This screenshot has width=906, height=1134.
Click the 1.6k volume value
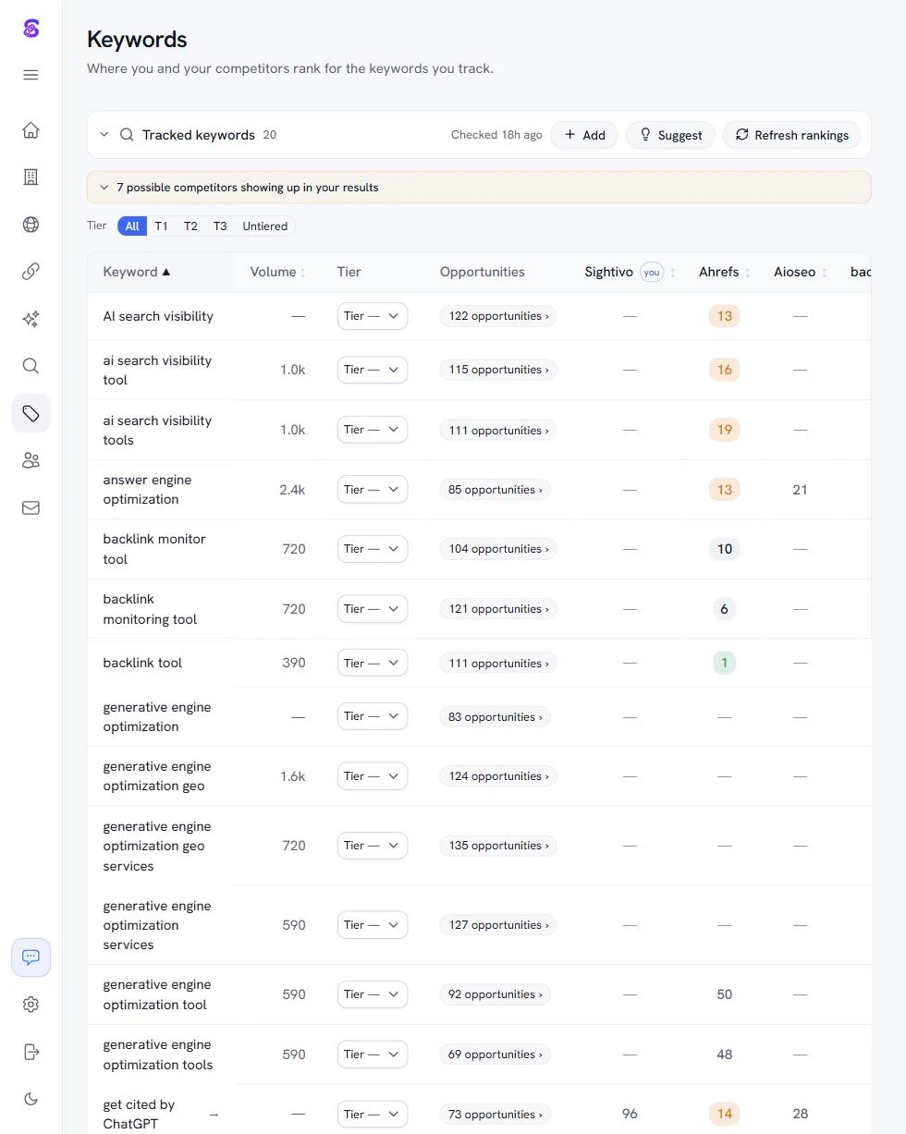click(x=292, y=776)
